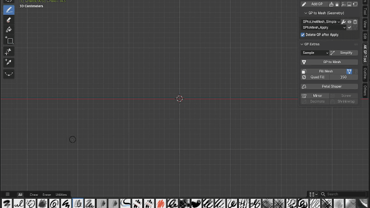Select the Utilities brush category tab
The image size is (370, 208).
[61, 195]
